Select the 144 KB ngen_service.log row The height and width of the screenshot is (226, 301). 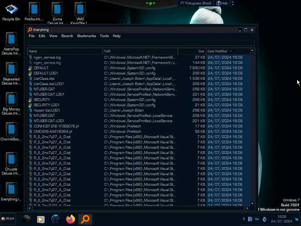coord(139,63)
